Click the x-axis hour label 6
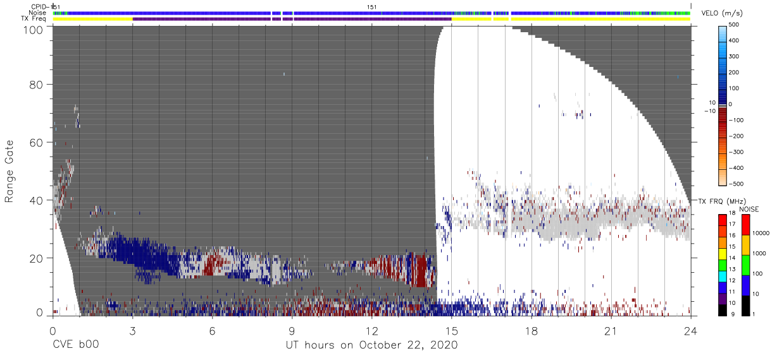The image size is (777, 358). [212, 330]
